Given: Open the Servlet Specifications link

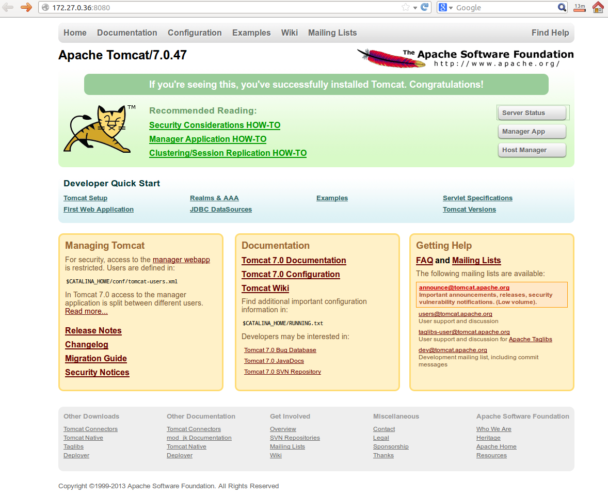Looking at the screenshot, I should (x=477, y=198).
